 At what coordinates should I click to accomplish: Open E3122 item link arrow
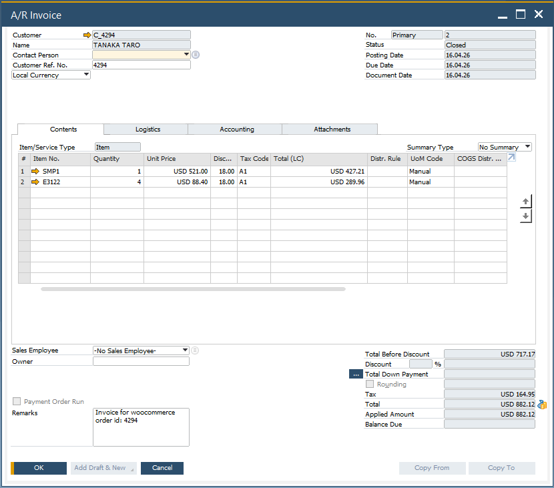coord(35,182)
